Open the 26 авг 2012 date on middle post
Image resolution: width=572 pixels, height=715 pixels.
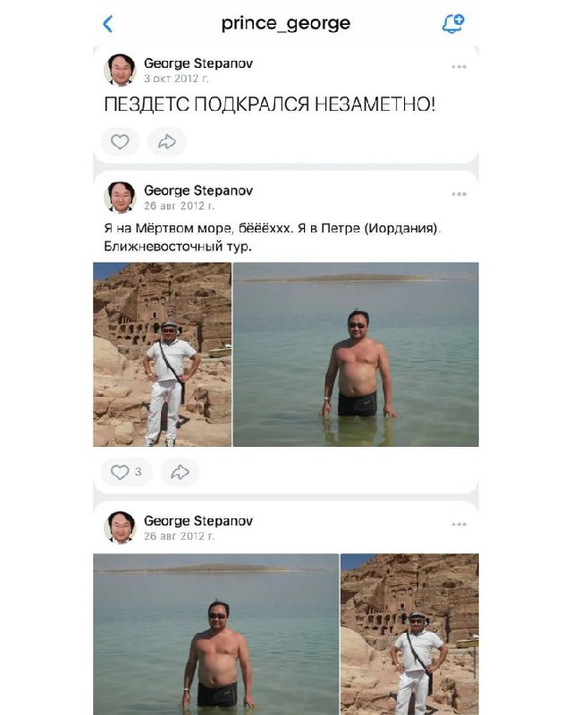179,206
